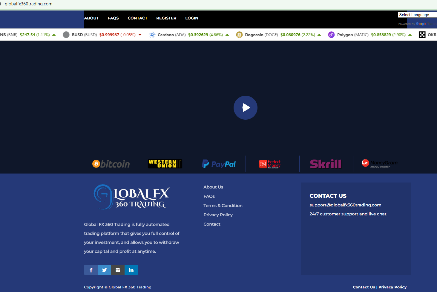Image resolution: width=437 pixels, height=292 pixels.
Task: Click the MoneyGram logo
Action: coord(380,164)
